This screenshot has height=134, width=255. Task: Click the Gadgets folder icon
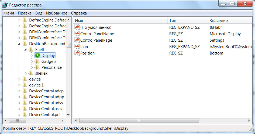tap(37, 61)
